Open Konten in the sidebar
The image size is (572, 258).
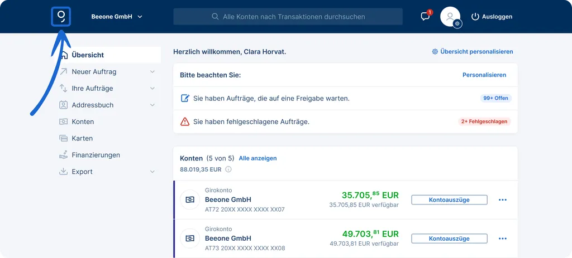pyautogui.click(x=83, y=121)
